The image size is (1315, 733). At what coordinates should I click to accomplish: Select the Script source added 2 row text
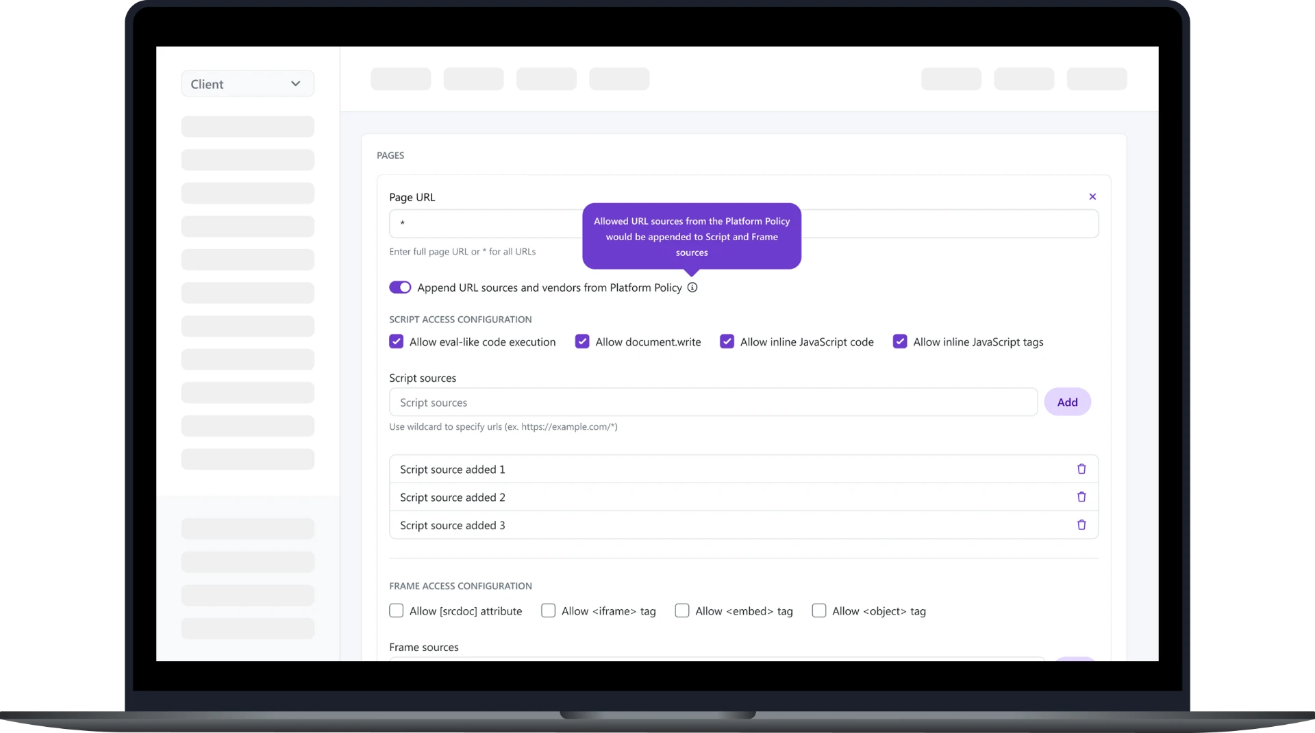click(452, 498)
